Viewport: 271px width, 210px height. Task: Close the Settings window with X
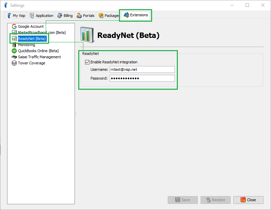[263, 5]
